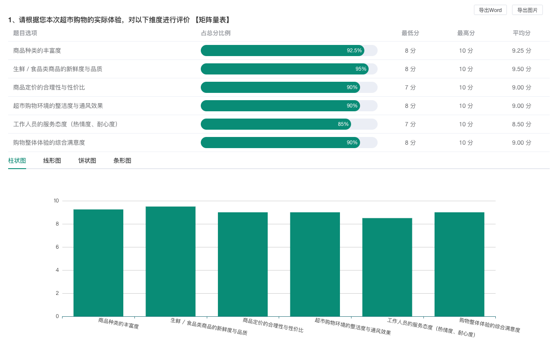Click the chart bar for 商品定价的合理性与性价比
The height and width of the screenshot is (345, 557).
click(243, 265)
